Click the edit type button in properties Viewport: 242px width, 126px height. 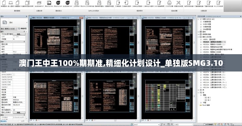tap(22, 29)
